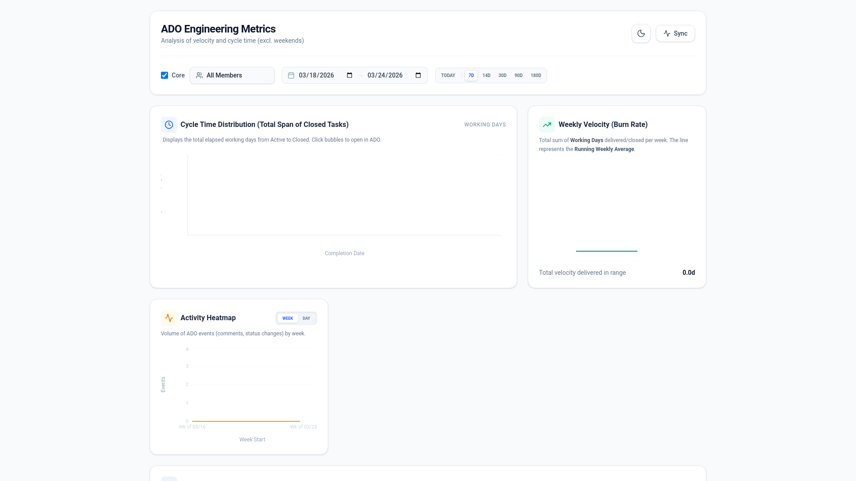Image resolution: width=856 pixels, height=481 pixels.
Task: Open the All Members dropdown
Action: (x=232, y=75)
